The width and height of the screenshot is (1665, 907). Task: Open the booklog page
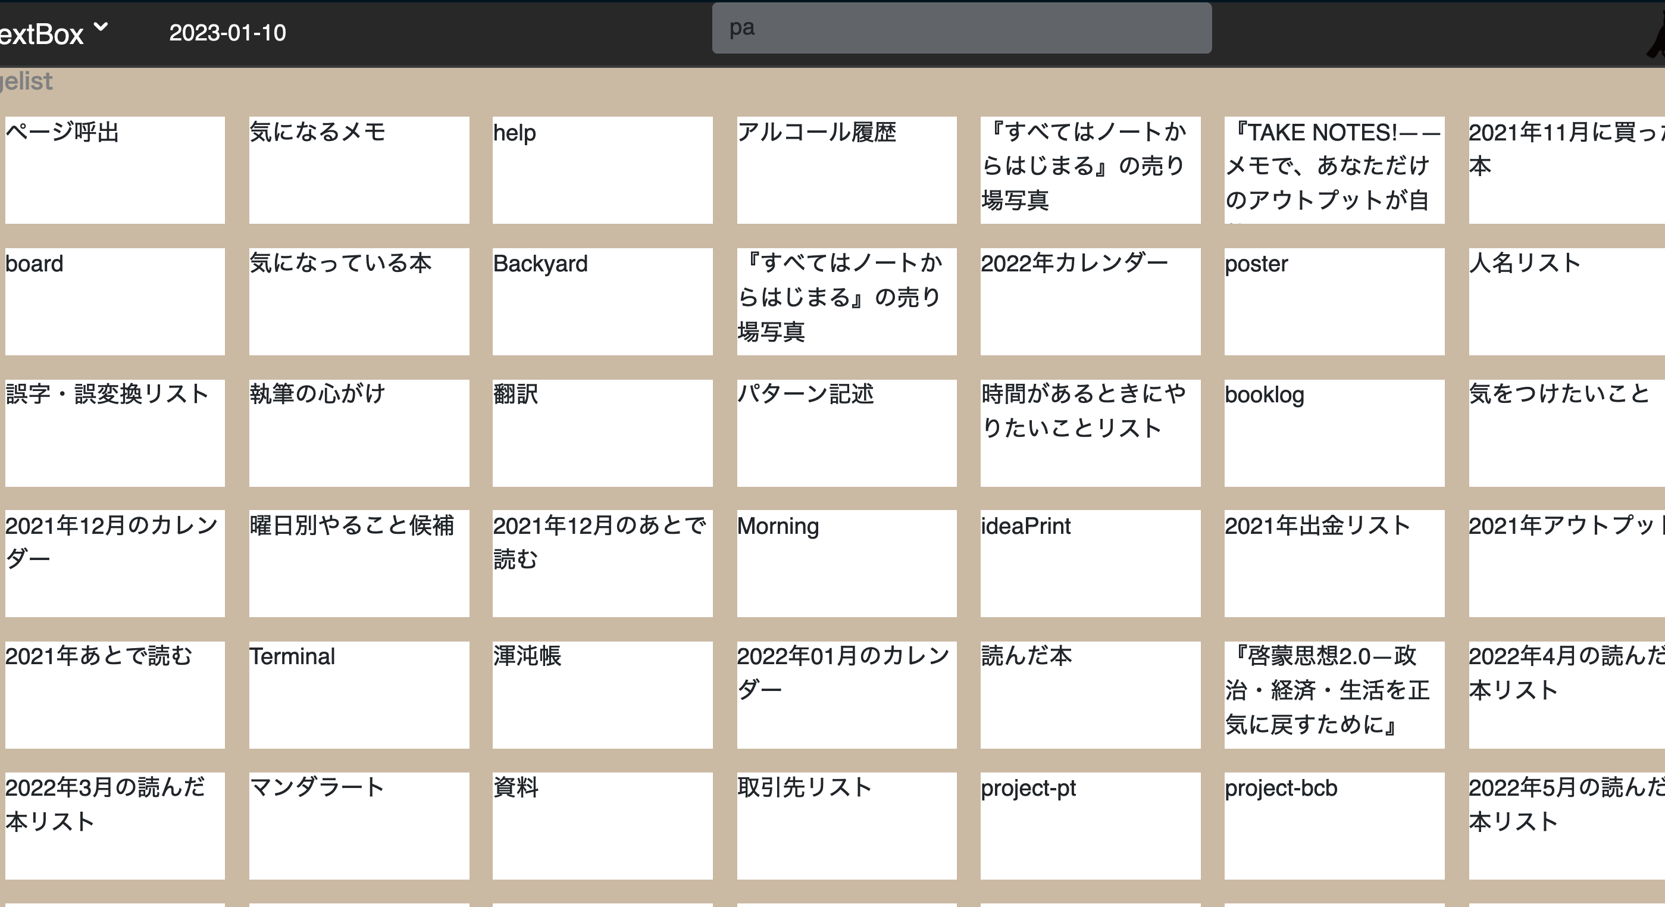tap(1334, 432)
